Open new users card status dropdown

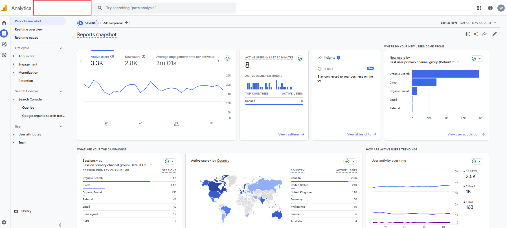[x=477, y=59]
